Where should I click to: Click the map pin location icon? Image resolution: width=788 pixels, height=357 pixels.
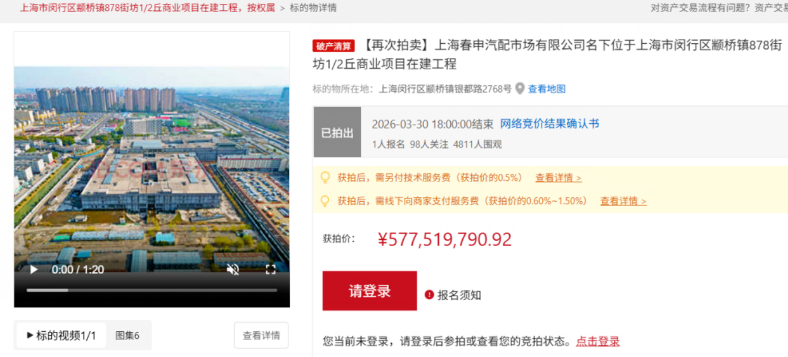pos(520,89)
